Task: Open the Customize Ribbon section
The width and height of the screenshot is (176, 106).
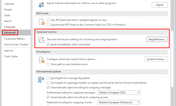Action: pyautogui.click(x=14, y=39)
